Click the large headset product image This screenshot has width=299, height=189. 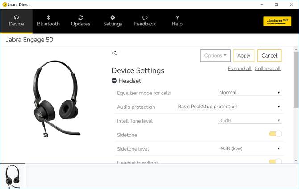(57, 99)
